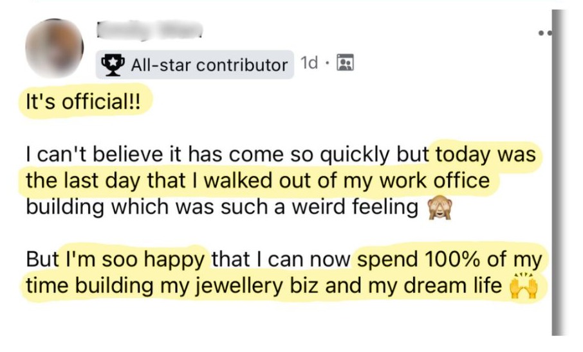This screenshot has width=583, height=352.
Task: Click the group members privacy icon
Action: tap(345, 62)
